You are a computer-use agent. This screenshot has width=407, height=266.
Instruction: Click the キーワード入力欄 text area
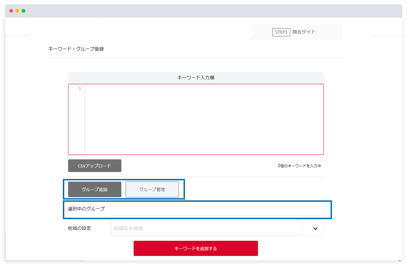202,119
